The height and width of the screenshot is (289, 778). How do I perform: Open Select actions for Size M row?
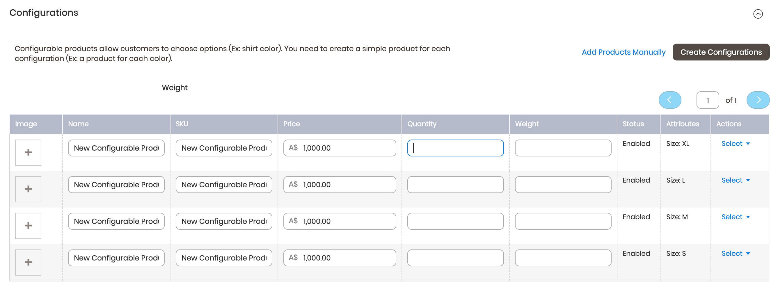click(735, 217)
